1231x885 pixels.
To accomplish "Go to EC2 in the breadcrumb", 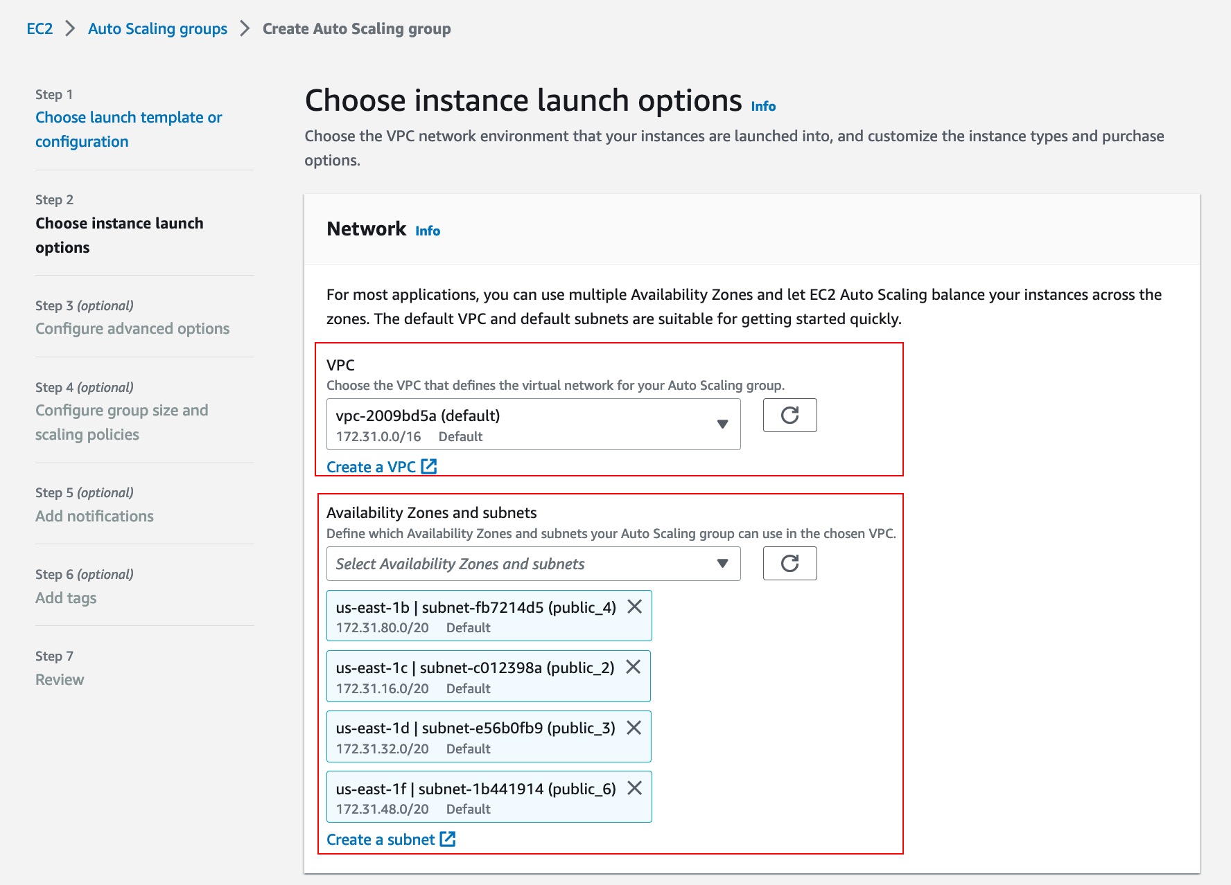I will pos(40,28).
